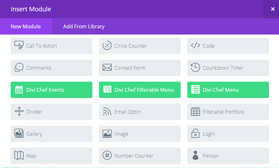Viewport: 279px width, 168px height.
Task: Select the Gallery module label
Action: pyautogui.click(x=34, y=134)
